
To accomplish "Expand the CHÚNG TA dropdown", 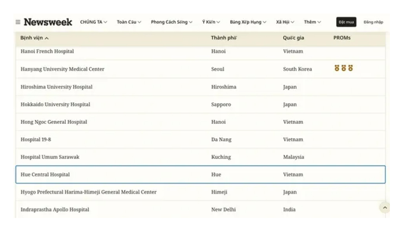I will [93, 22].
